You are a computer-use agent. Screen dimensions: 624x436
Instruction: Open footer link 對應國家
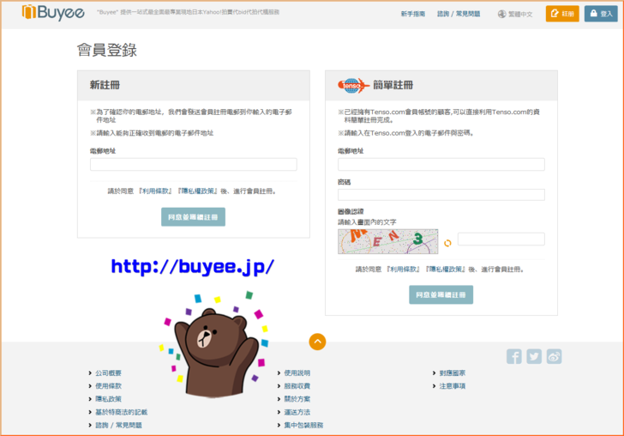tap(452, 373)
